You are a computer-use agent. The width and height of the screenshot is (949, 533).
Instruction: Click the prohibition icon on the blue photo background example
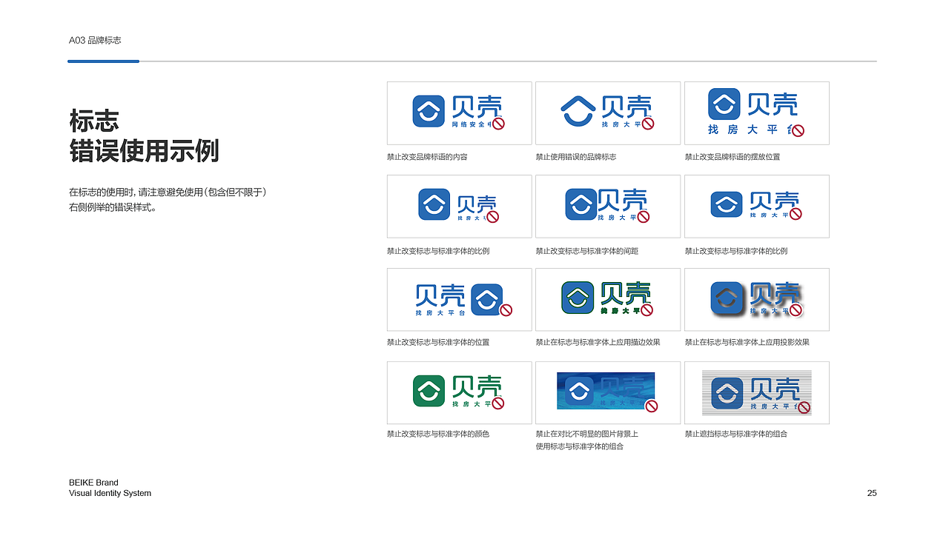[x=652, y=406]
